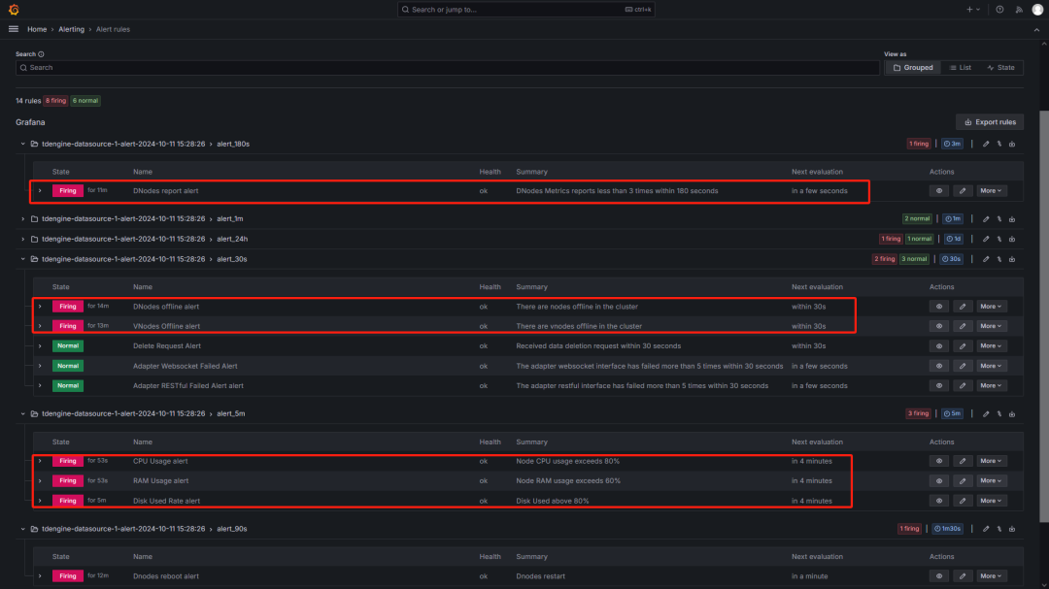Viewport: 1049px width, 589px height.
Task: Open More dropdown for VNodes Offline alert
Action: 991,326
